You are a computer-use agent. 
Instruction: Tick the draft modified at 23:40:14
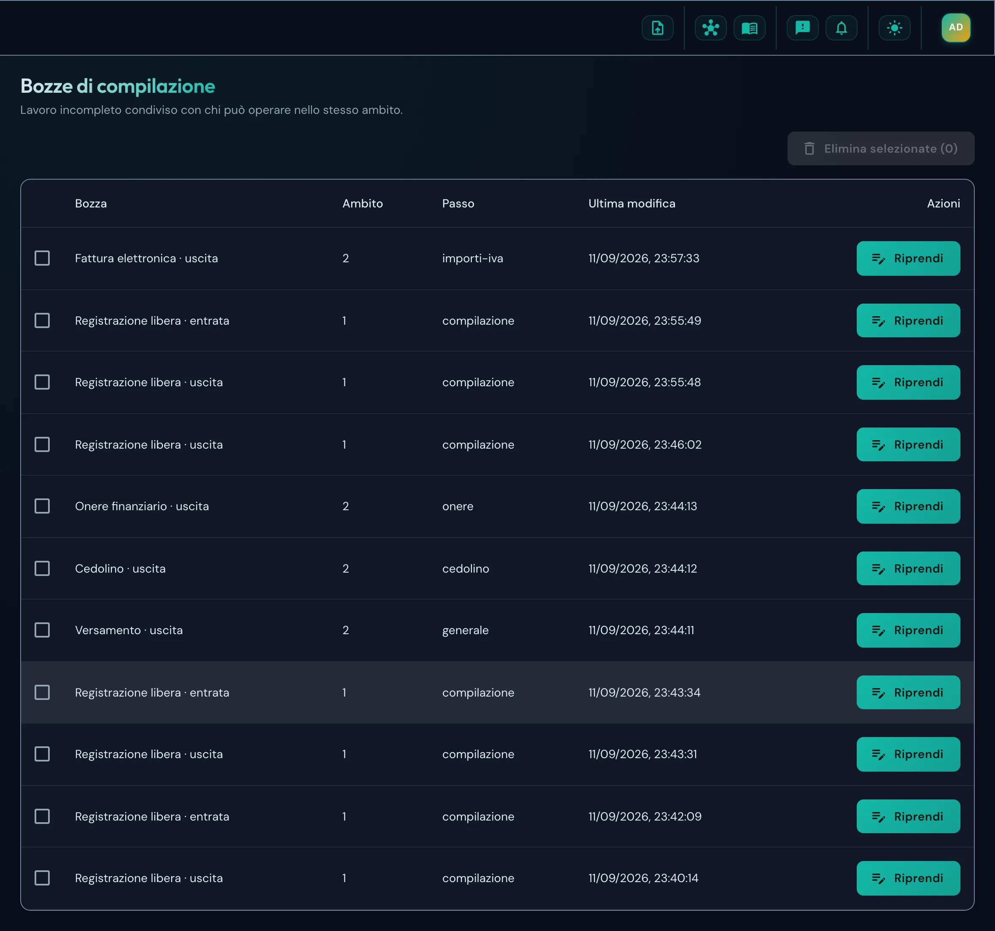42,878
